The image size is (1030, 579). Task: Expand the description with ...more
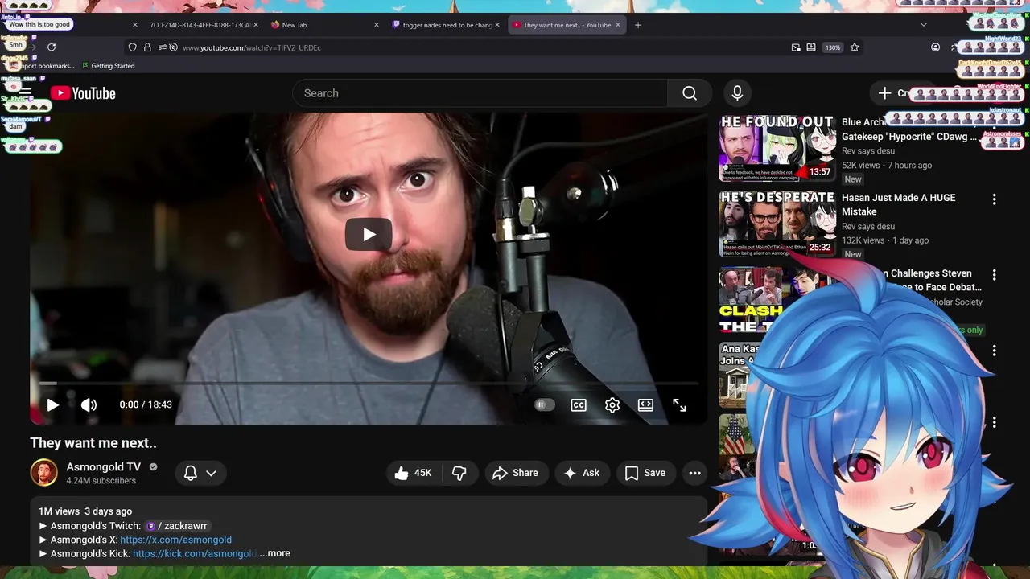coord(275,553)
